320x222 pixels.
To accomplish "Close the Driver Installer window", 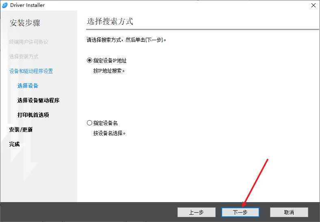I will click(313, 5).
